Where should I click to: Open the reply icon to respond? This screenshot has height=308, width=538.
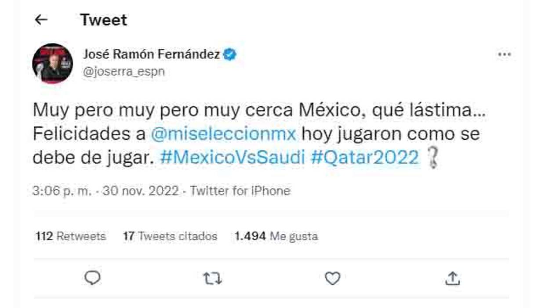(x=92, y=278)
